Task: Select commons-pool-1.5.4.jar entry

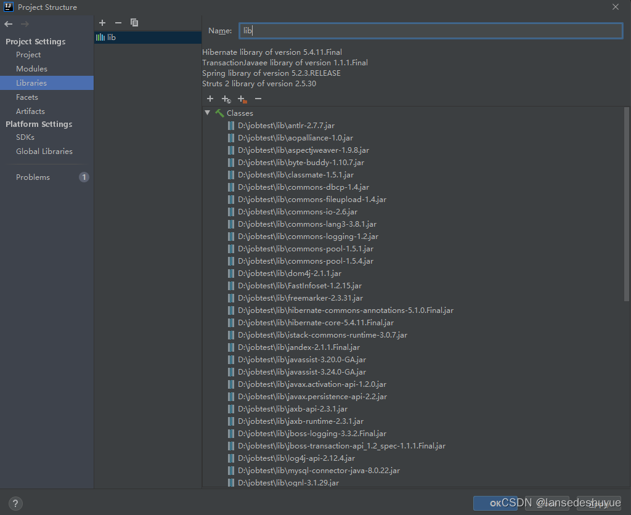Action: [x=306, y=261]
